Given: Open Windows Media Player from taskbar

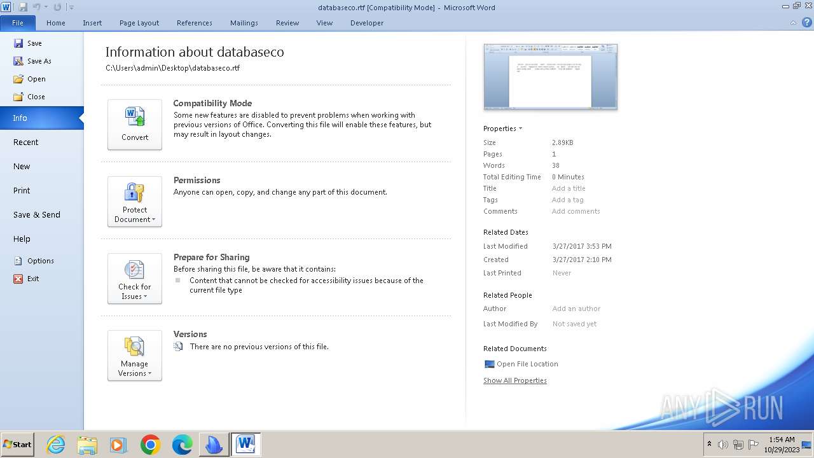Looking at the screenshot, I should click(118, 445).
